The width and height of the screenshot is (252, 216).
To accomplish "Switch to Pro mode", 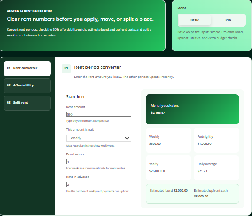I will (228, 20).
